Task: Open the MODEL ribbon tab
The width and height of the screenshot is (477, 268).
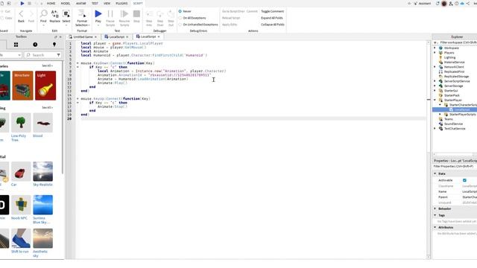Action: click(66, 3)
